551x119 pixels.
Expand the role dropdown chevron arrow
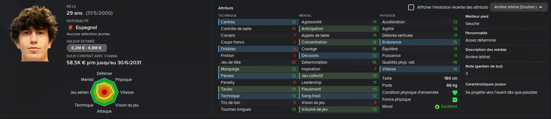coord(541,7)
